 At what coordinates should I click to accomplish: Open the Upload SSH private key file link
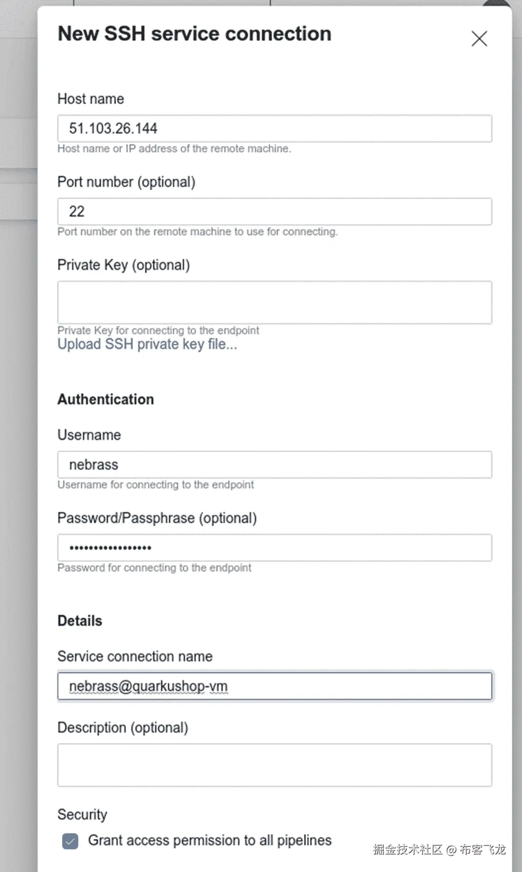click(x=147, y=344)
